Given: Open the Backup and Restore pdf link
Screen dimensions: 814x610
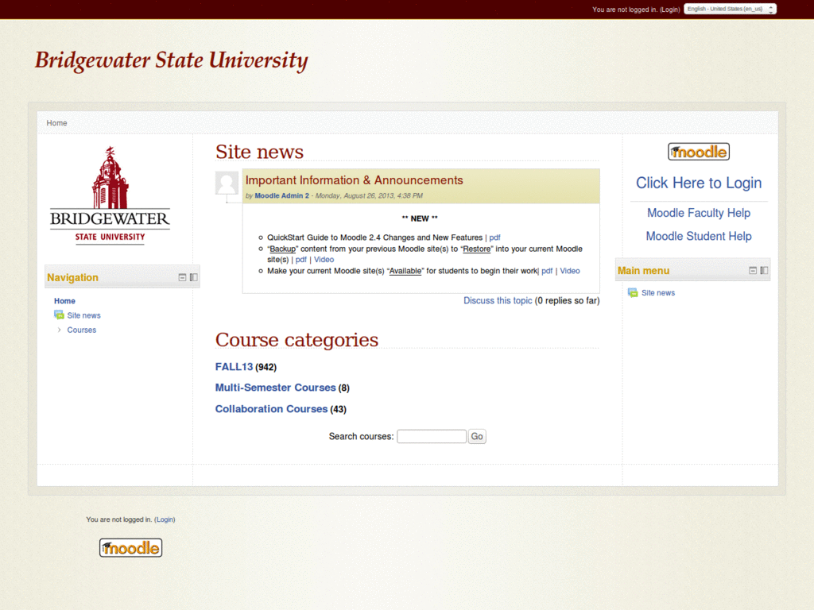Looking at the screenshot, I should (x=300, y=260).
